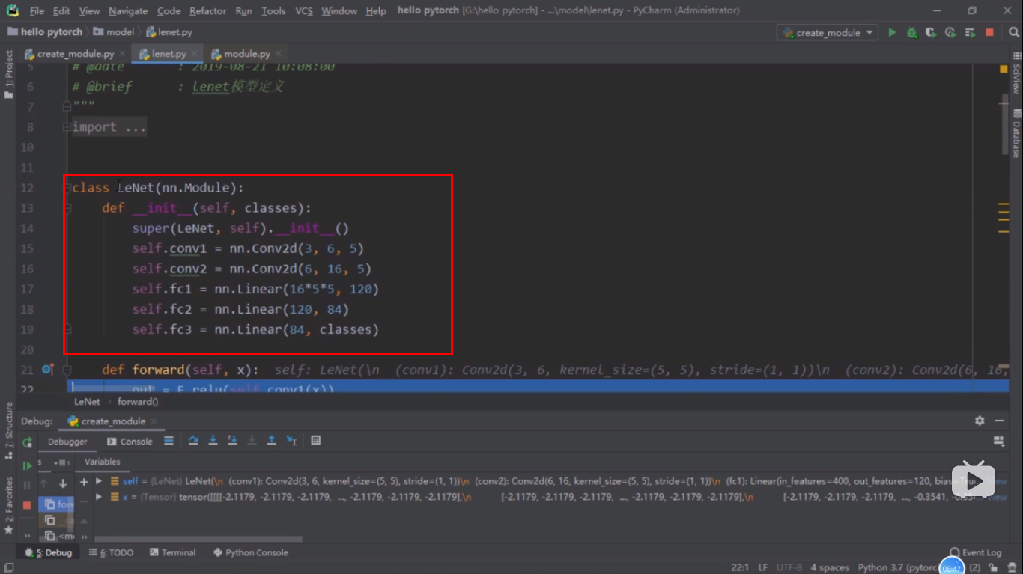Restore layout icon at Debug panel right
Screen dimensions: 1023x574
click(998, 441)
